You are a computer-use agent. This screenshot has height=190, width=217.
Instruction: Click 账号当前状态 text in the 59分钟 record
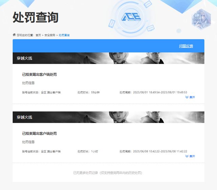coord(41,92)
